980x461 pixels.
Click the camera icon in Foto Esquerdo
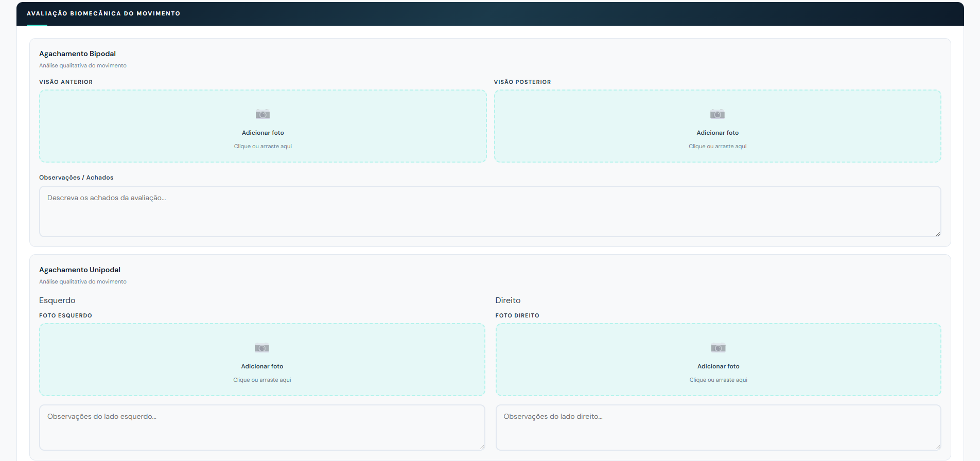[261, 348]
